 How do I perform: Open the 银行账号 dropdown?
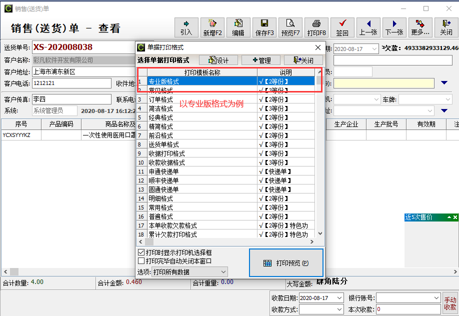(x=436, y=298)
